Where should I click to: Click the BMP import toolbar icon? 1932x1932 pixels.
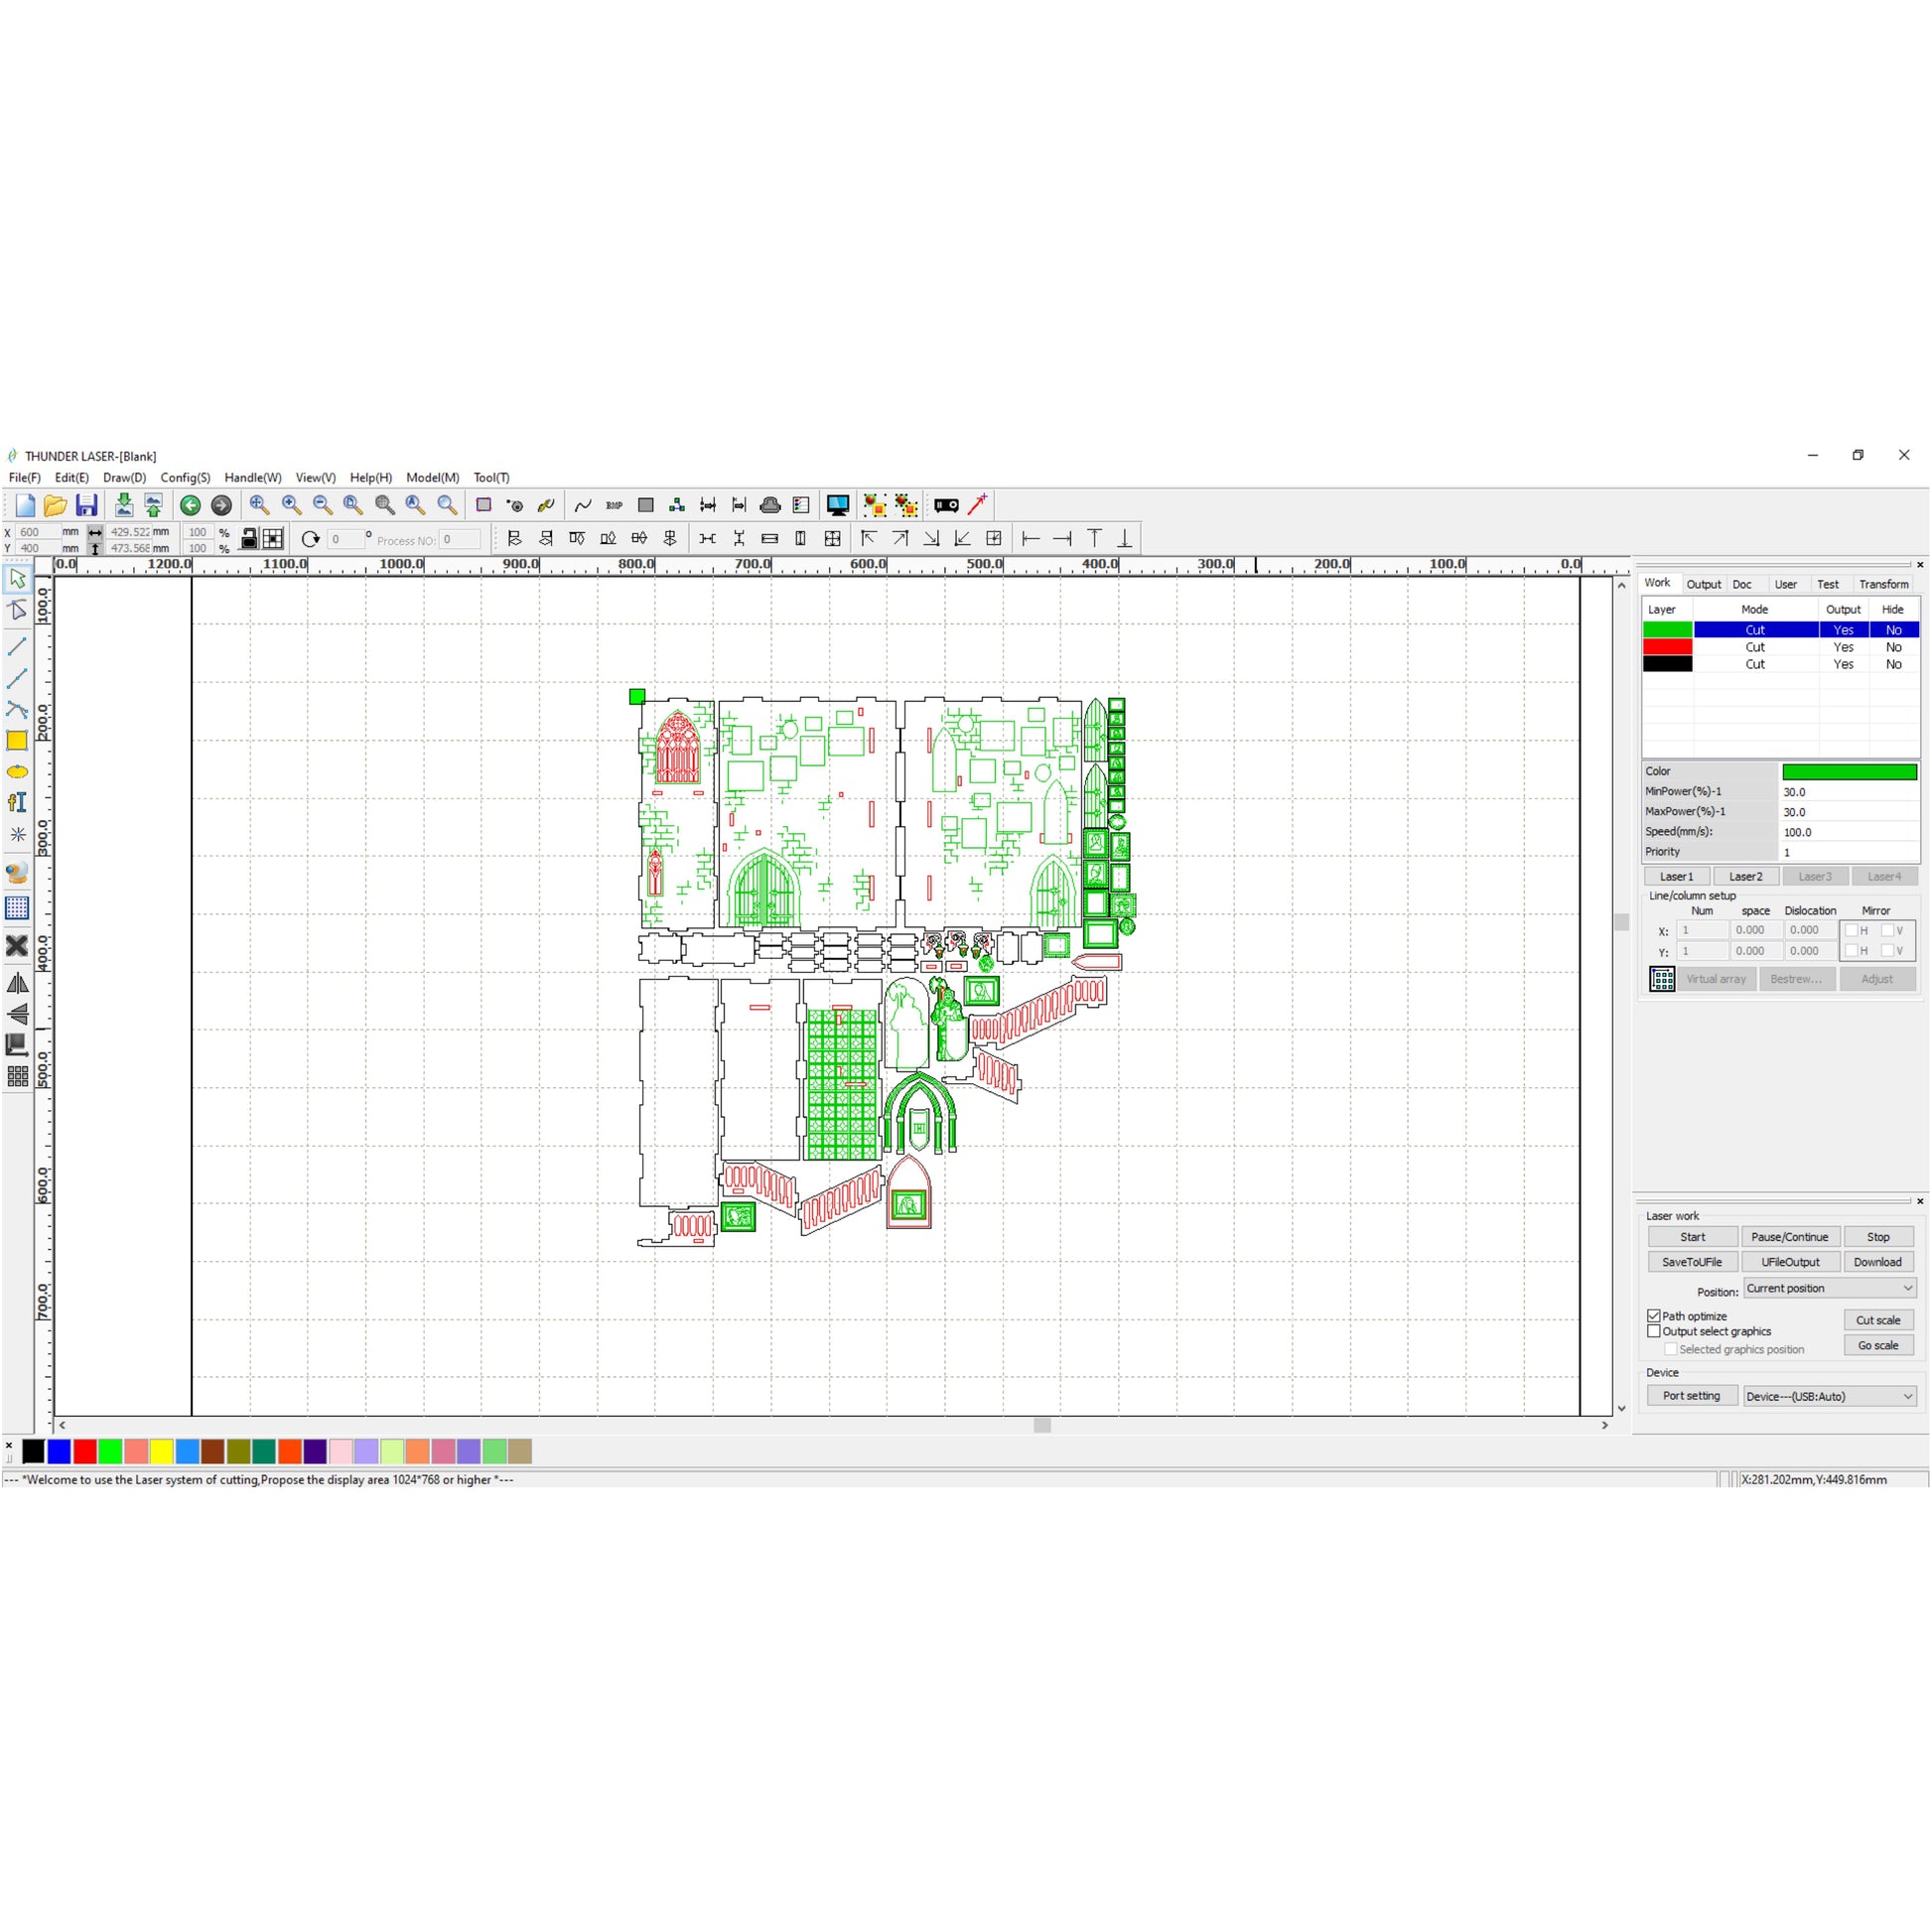pyautogui.click(x=614, y=505)
